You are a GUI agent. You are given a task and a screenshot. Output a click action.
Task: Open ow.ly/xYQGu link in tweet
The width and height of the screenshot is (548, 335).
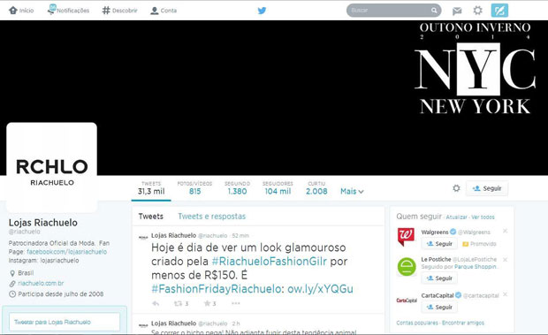pos(320,289)
